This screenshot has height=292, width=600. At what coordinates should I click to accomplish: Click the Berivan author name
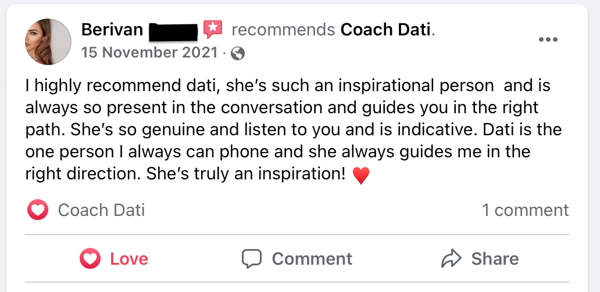click(112, 29)
